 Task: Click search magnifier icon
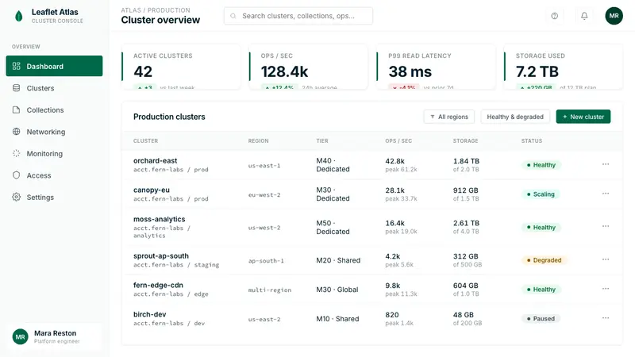(x=233, y=16)
